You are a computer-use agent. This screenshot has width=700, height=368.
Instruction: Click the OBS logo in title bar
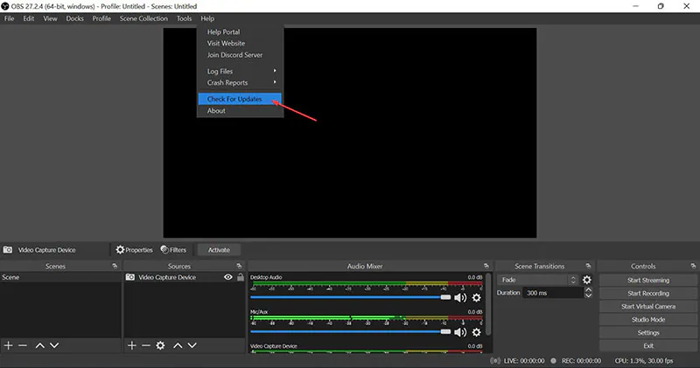(x=5, y=6)
